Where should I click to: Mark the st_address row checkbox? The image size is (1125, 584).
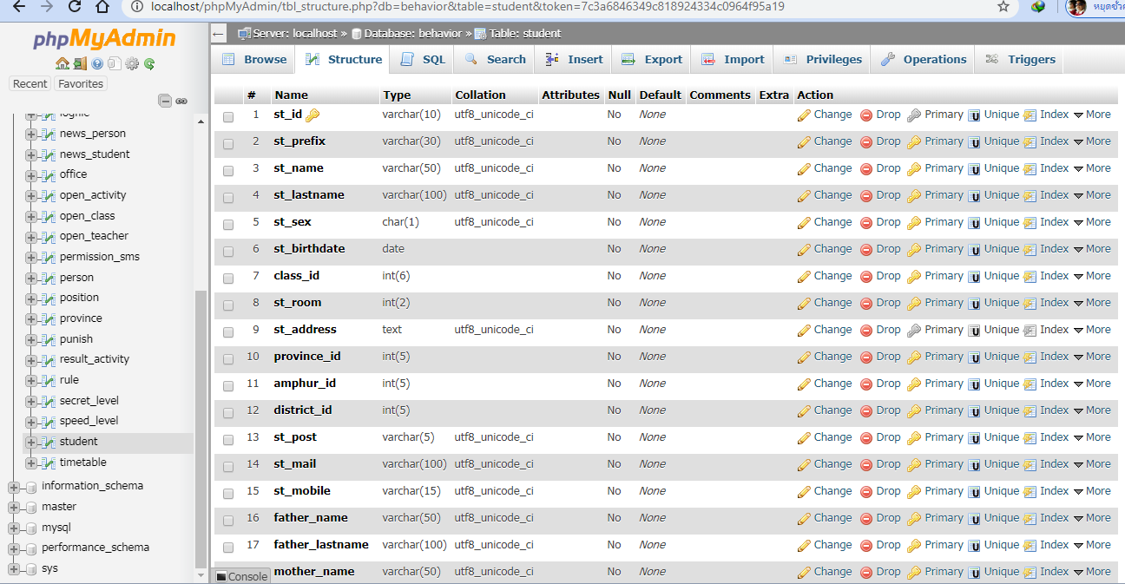228,332
